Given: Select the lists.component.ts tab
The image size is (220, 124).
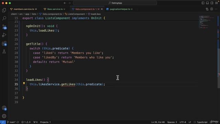Looking at the screenshot, I should (85, 9).
